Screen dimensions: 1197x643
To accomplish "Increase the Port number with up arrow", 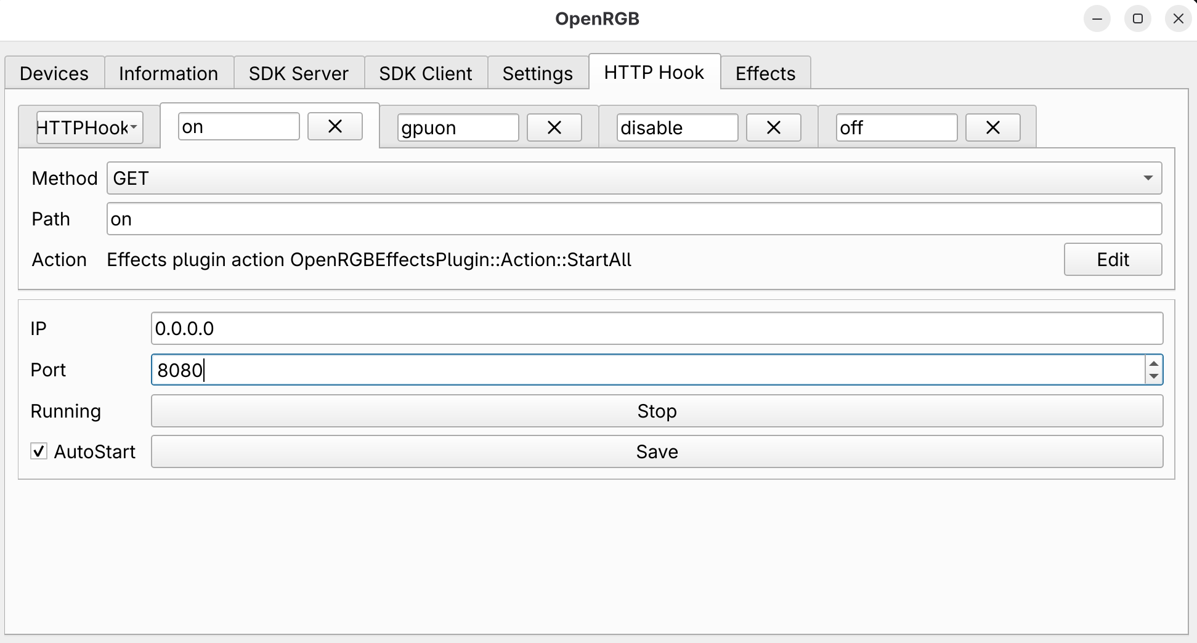I will pos(1153,363).
